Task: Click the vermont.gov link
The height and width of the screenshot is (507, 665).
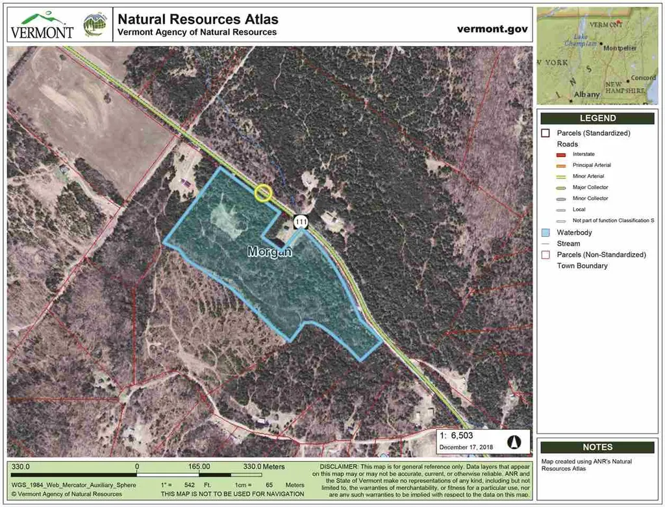Action: coord(492,29)
